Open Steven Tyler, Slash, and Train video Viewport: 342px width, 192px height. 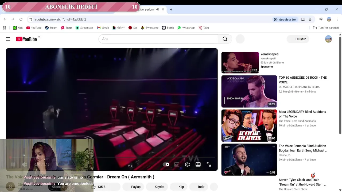[302, 182]
